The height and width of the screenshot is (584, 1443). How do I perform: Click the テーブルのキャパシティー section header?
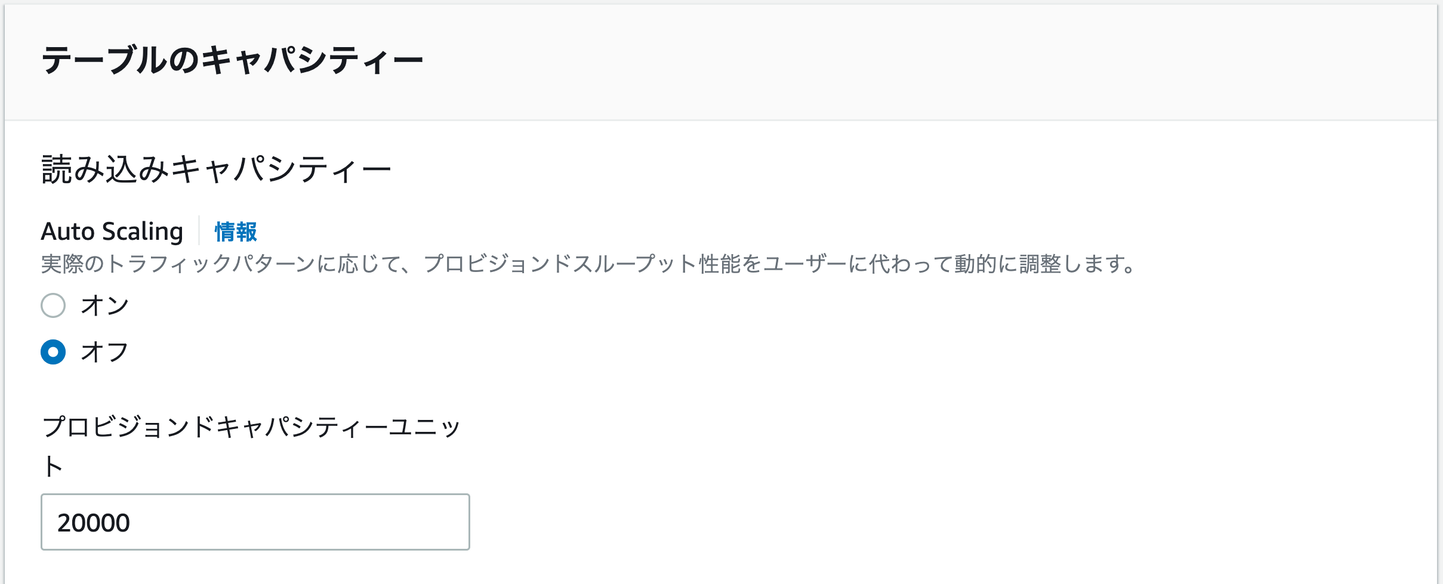point(233,59)
